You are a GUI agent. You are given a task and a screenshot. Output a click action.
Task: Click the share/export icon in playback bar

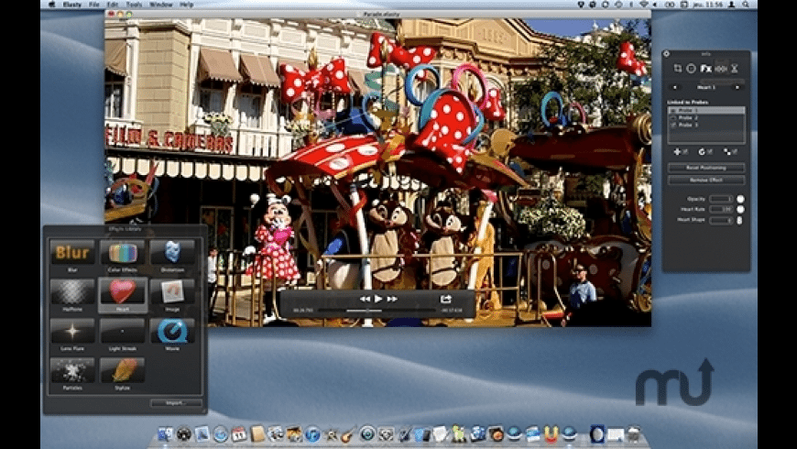tap(446, 299)
